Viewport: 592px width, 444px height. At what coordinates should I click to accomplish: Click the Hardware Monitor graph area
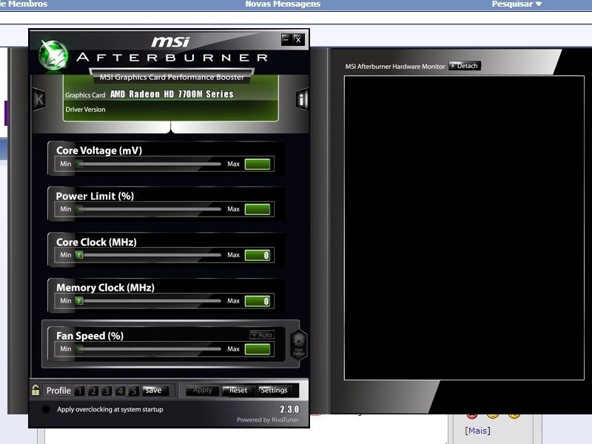tap(464, 228)
